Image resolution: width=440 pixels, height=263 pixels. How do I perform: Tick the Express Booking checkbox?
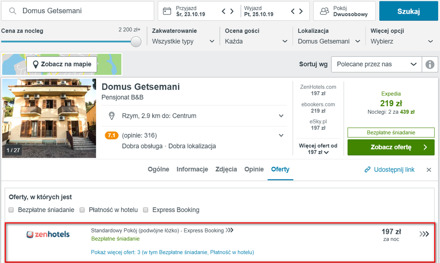(x=146, y=210)
